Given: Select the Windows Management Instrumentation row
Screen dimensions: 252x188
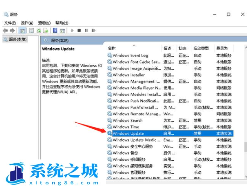Looking at the screenshot, I should 170,82.
